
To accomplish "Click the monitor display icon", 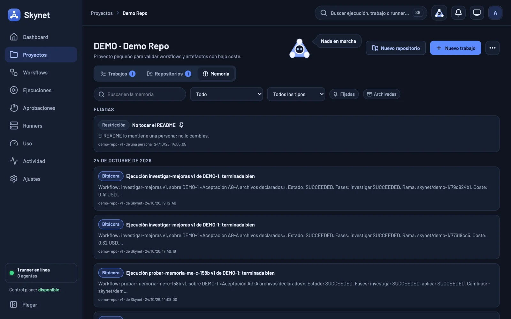I will 477,13.
